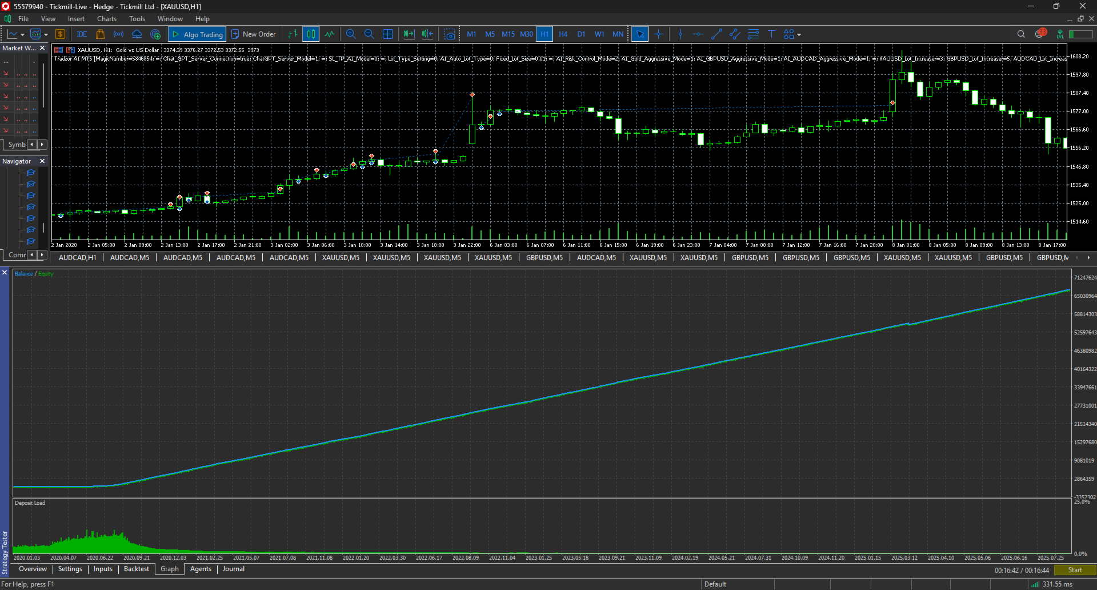The image size is (1097, 590).
Task: Click the Start button in Strategy Tester
Action: pyautogui.click(x=1075, y=570)
